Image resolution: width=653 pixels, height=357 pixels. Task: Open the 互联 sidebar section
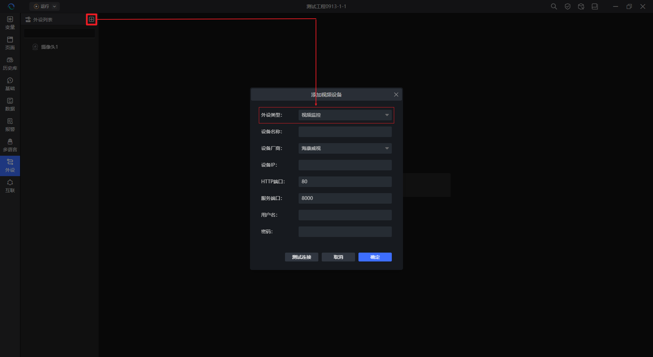point(10,186)
